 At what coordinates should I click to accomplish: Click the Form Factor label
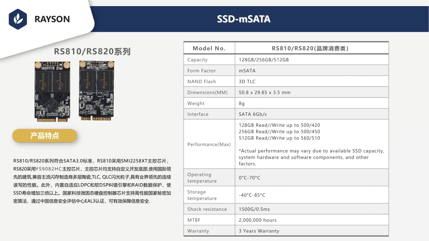[202, 71]
